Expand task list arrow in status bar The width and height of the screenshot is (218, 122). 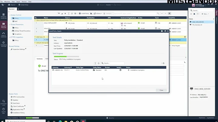pyautogui.click(x=40, y=118)
